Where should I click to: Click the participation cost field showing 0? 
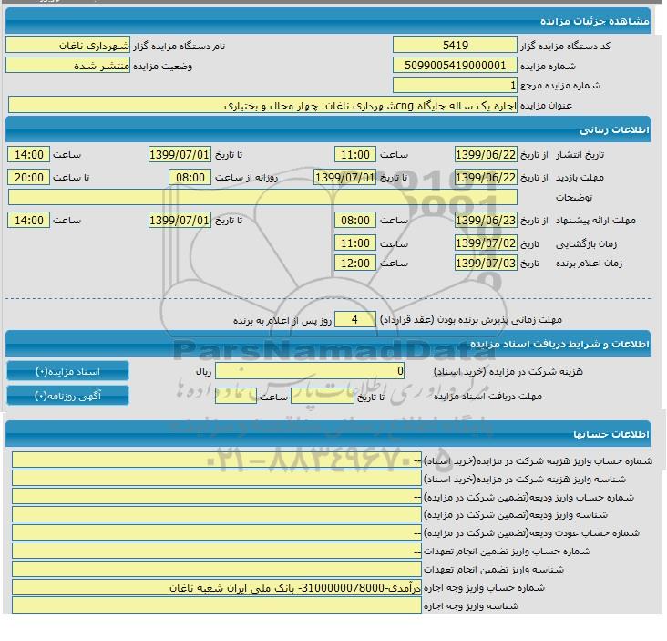310,371
